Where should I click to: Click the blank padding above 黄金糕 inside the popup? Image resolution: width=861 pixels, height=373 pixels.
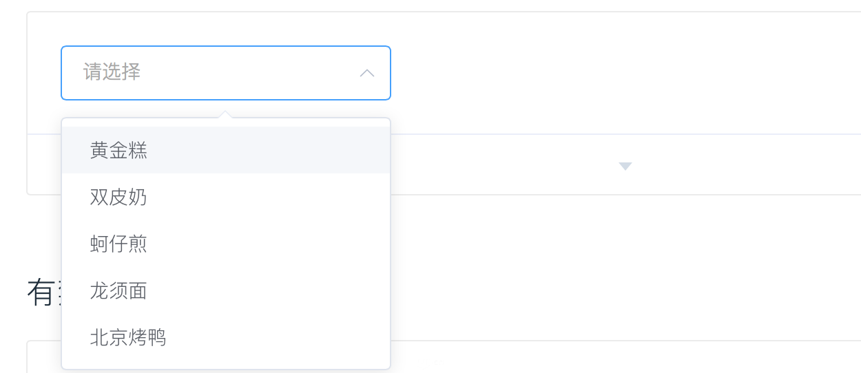point(226,122)
